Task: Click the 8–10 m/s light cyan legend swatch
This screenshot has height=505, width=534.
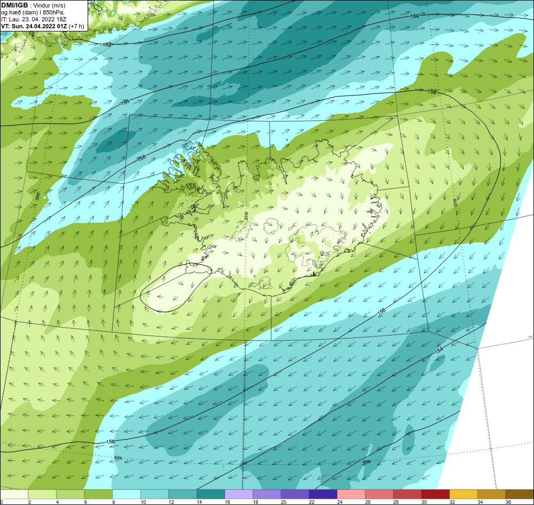Action: point(127,494)
